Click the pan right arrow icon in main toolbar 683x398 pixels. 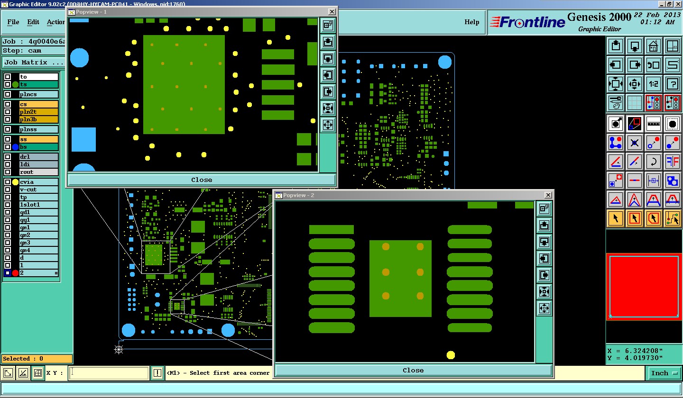click(x=635, y=65)
